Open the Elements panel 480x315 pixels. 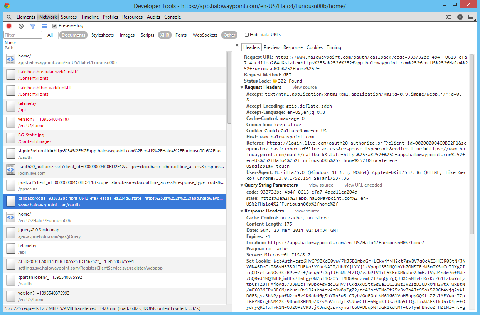[26, 17]
